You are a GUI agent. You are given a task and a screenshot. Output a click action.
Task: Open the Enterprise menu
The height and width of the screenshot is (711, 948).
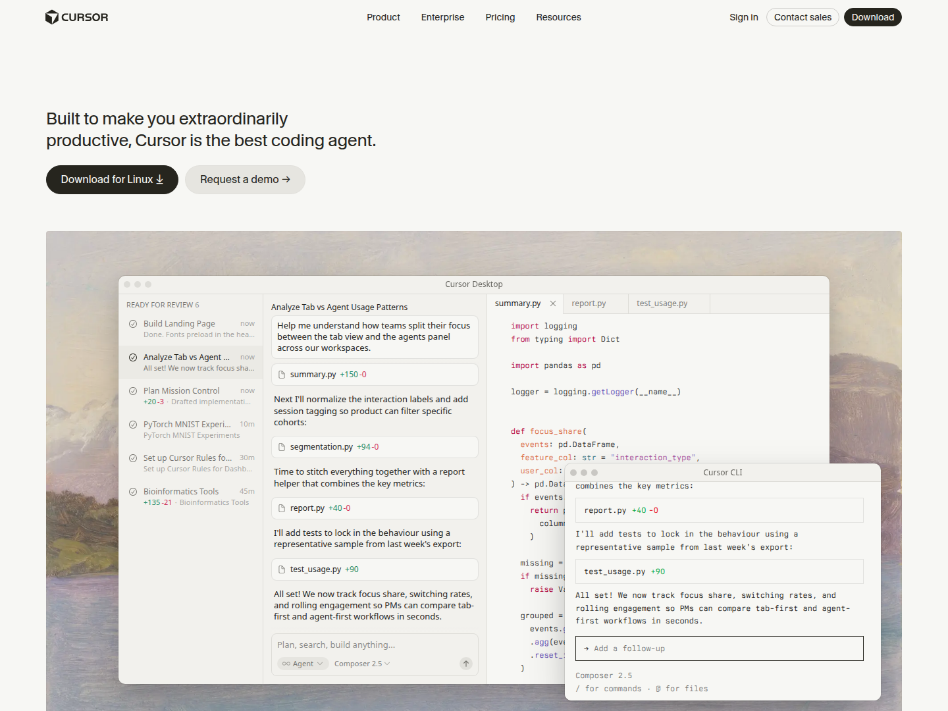[x=442, y=17]
